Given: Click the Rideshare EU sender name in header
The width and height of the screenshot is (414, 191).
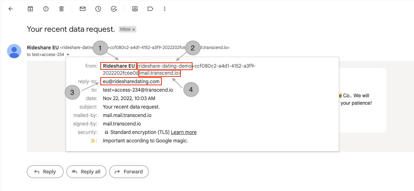Looking at the screenshot, I should (x=43, y=48).
